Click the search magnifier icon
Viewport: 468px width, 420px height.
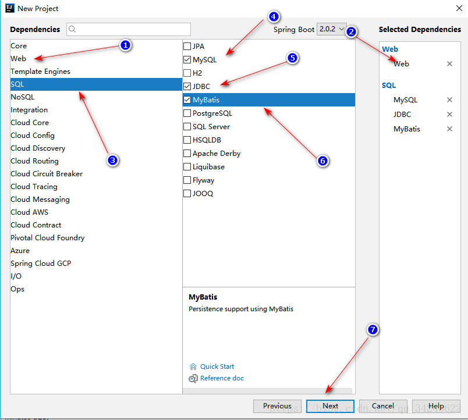click(x=72, y=29)
